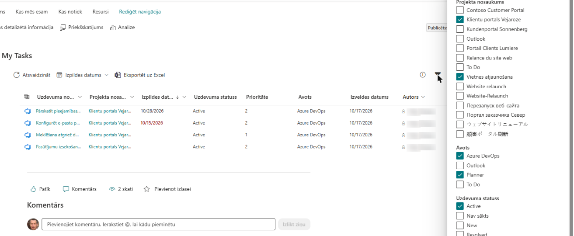This screenshot has height=236, width=574.
Task: Click Izlikt ziņu button
Action: click(294, 225)
